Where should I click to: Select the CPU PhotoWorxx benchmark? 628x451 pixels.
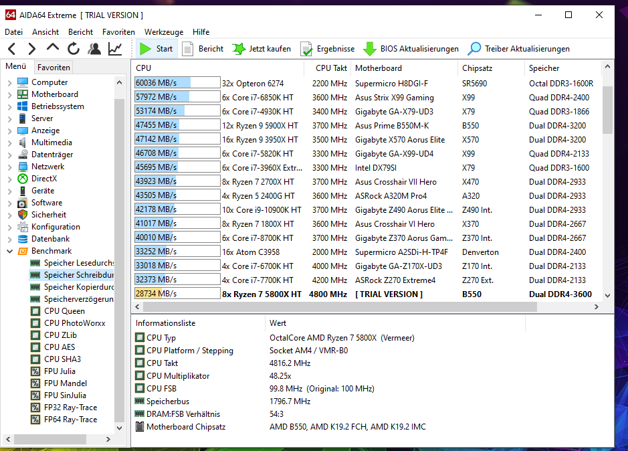pos(68,323)
